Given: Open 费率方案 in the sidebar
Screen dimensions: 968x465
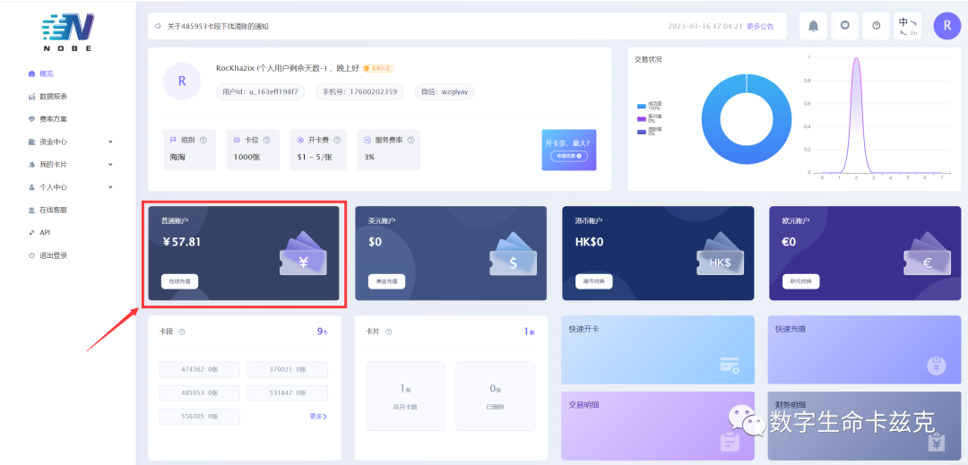Looking at the screenshot, I should tap(53, 119).
